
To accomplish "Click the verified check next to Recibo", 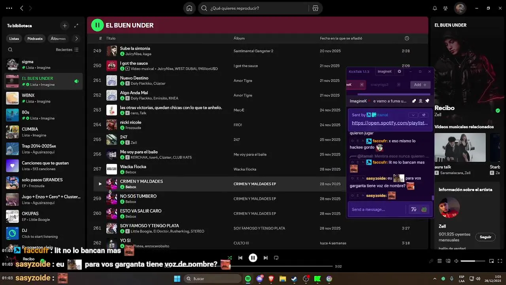I will point(498,110).
